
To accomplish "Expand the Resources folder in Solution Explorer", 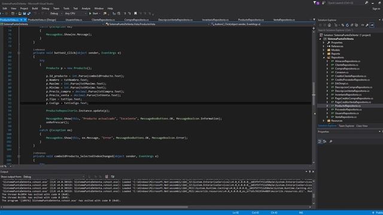I will pos(324,121).
